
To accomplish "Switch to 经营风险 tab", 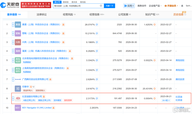I will click(69, 15).
